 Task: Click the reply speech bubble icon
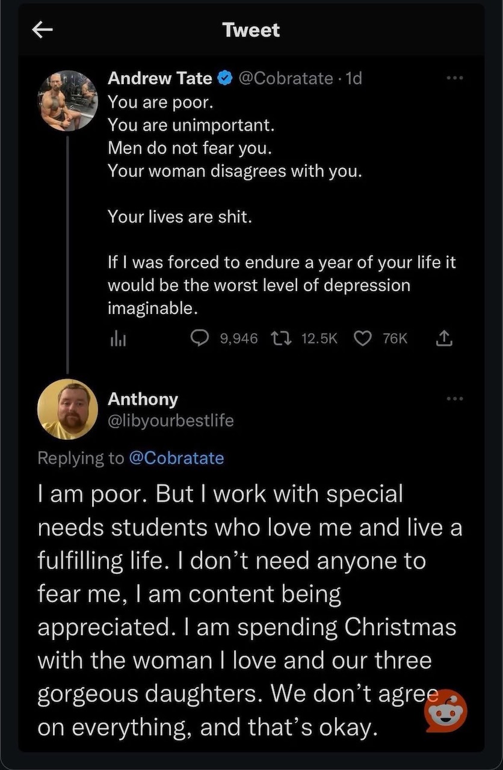point(199,339)
